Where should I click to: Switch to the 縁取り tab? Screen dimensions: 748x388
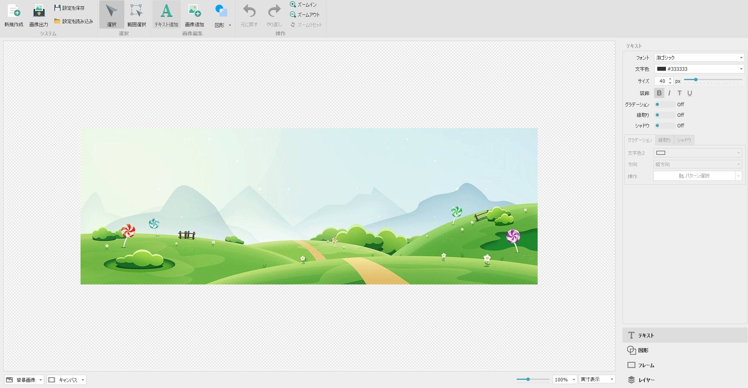(664, 140)
